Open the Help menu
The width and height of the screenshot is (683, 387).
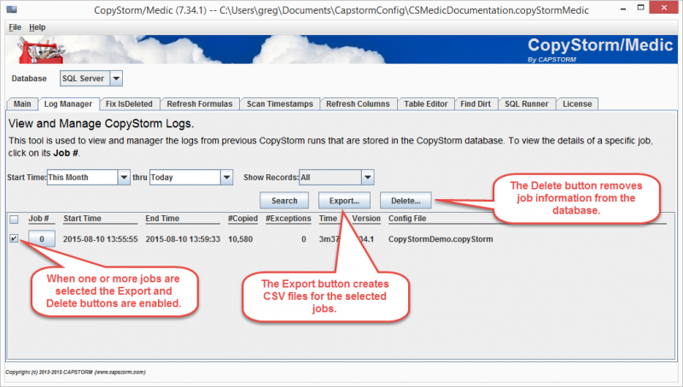(37, 27)
